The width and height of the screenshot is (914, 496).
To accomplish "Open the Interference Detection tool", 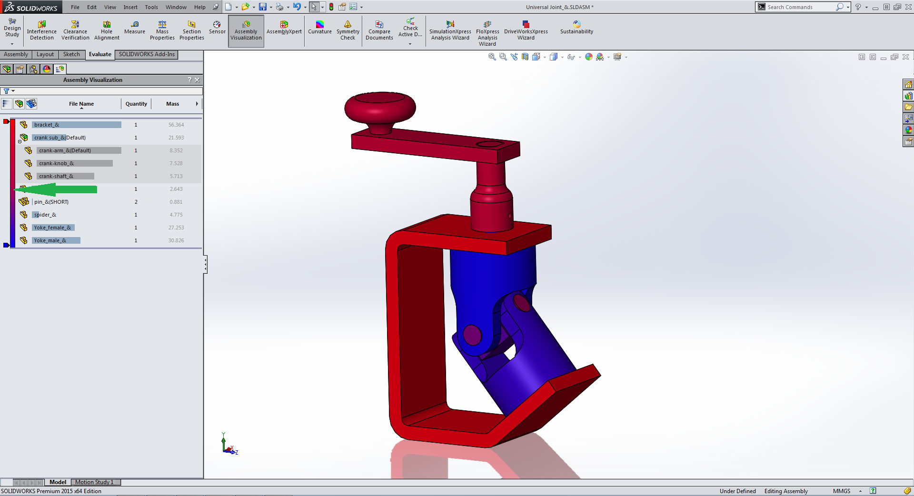I will (42, 30).
